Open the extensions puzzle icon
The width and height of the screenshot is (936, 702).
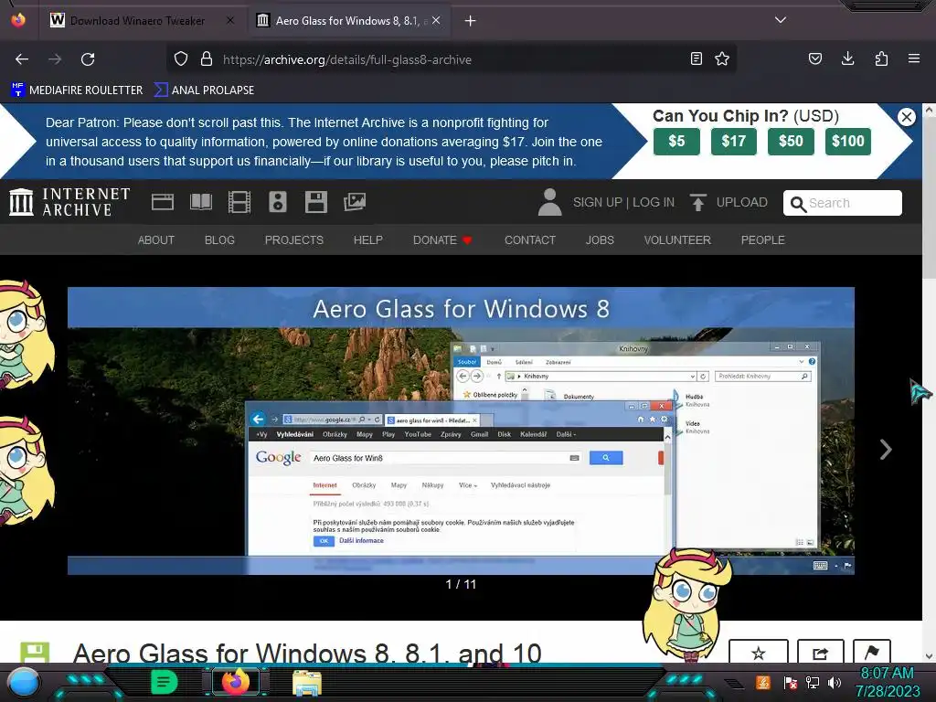[881, 58]
